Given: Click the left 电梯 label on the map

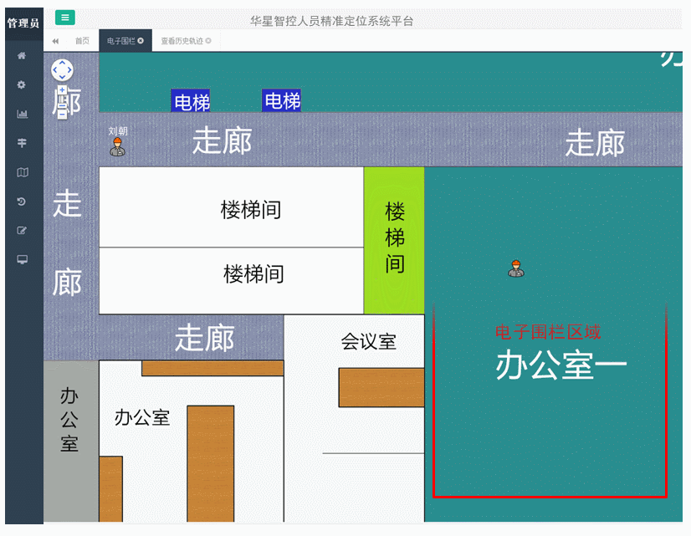Looking at the screenshot, I should point(191,101).
